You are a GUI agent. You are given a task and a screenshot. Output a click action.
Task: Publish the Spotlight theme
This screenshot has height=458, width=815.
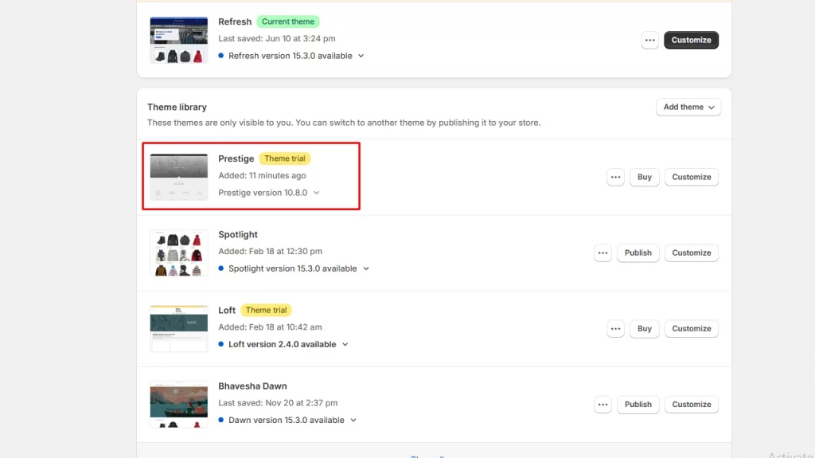[x=638, y=253]
